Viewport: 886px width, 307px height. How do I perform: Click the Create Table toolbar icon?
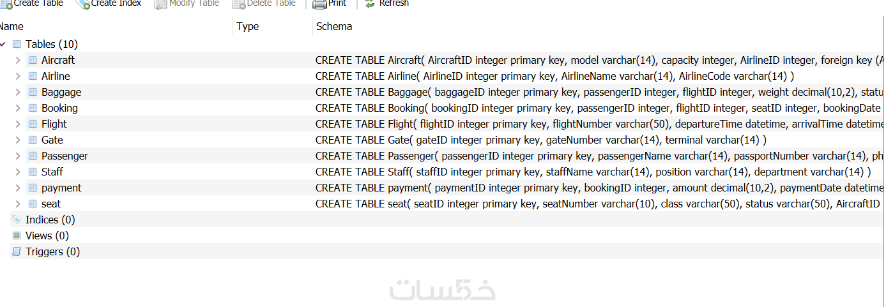[6, 4]
